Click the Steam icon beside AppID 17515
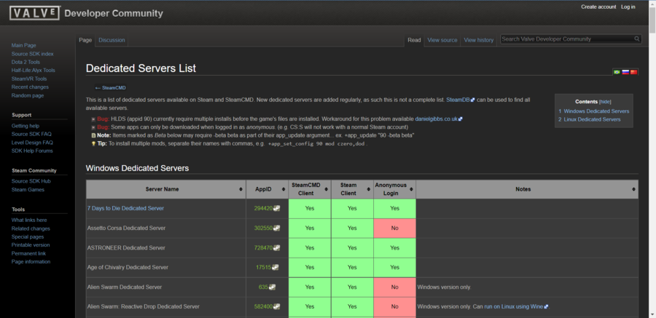This screenshot has height=318, width=656. [275, 268]
